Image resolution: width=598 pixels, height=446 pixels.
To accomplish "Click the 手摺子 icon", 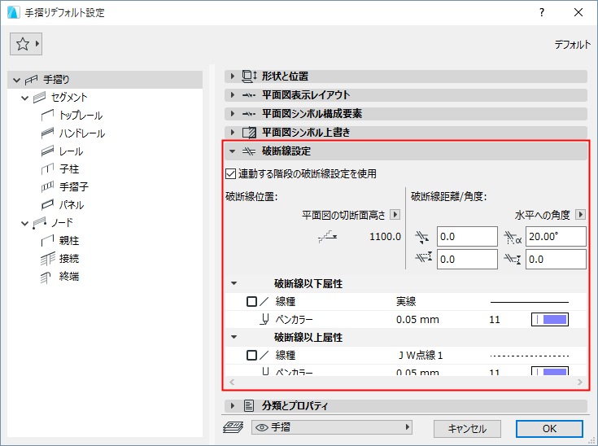I will point(47,186).
